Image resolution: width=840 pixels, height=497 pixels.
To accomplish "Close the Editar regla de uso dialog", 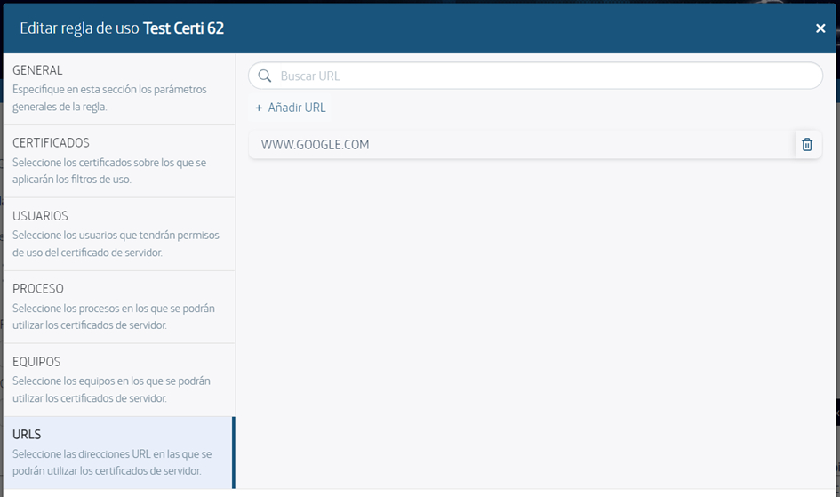I will point(820,28).
